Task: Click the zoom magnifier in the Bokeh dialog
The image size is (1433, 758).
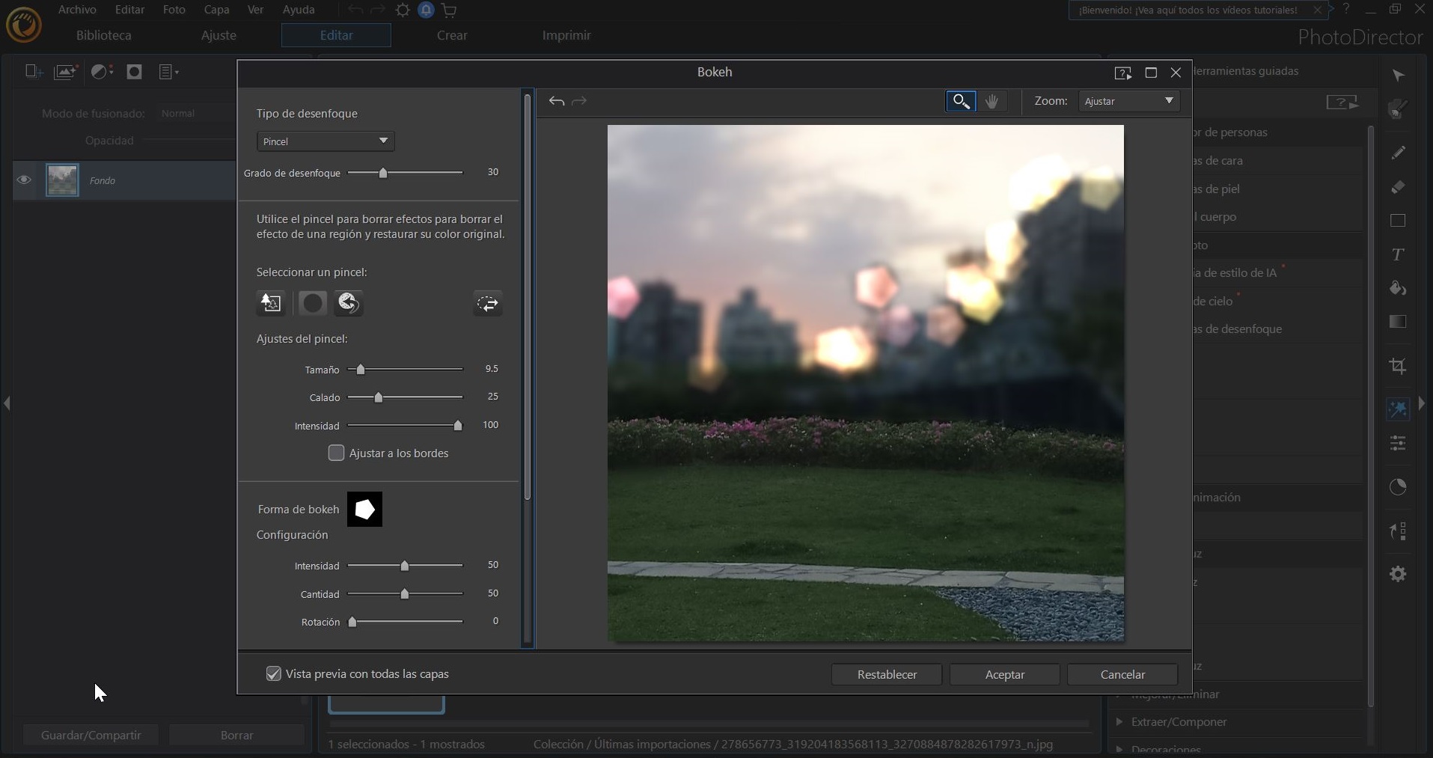Action: [961, 101]
